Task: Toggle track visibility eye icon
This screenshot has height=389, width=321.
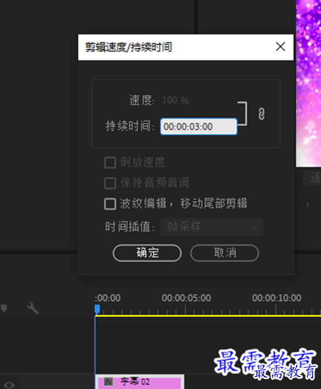Action: pos(9,385)
